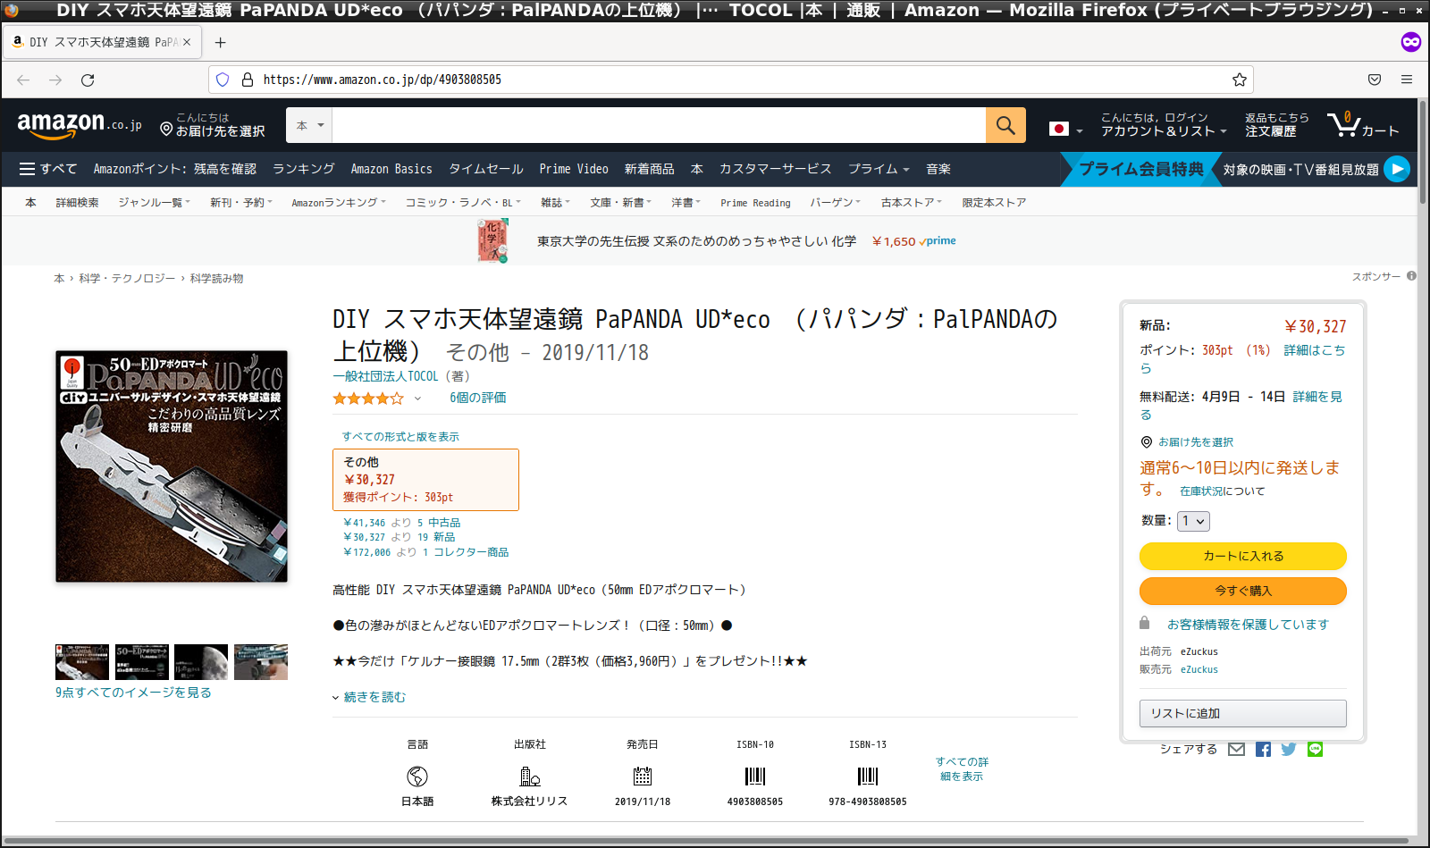The image size is (1430, 848).
Task: Share on LINE icon
Action: (x=1315, y=750)
